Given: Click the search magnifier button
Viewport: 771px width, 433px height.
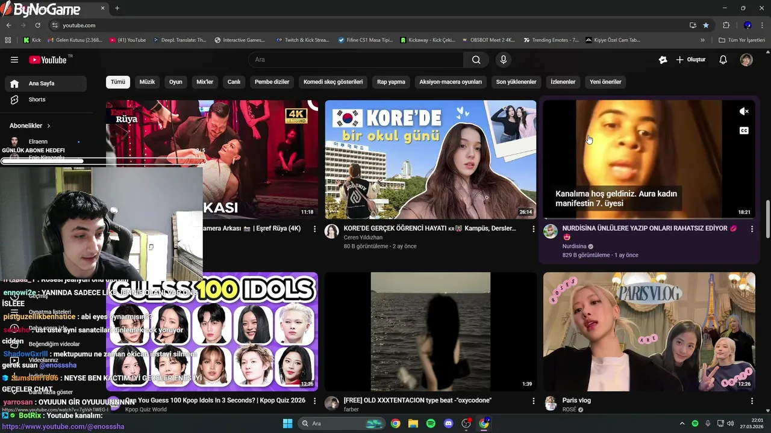Looking at the screenshot, I should 476,60.
